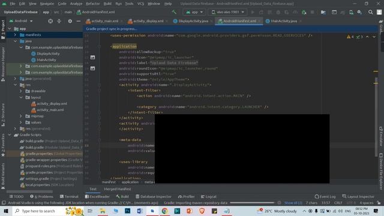Open the Refactor menu

coord(93,4)
